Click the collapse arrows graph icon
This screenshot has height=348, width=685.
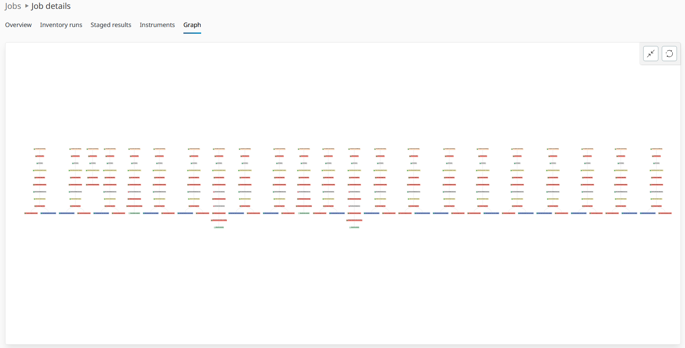[x=650, y=54]
